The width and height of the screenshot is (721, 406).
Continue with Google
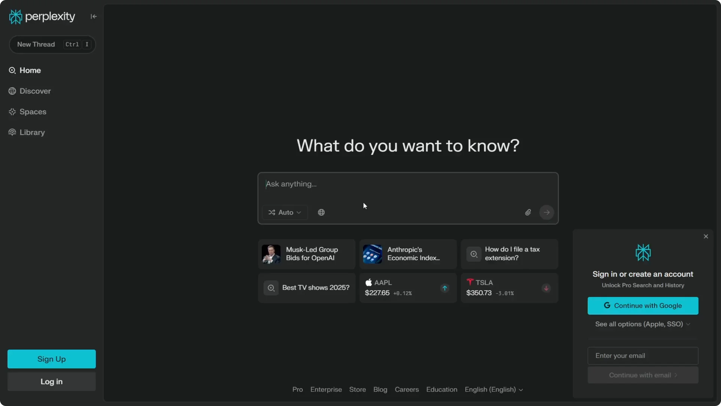643,306
